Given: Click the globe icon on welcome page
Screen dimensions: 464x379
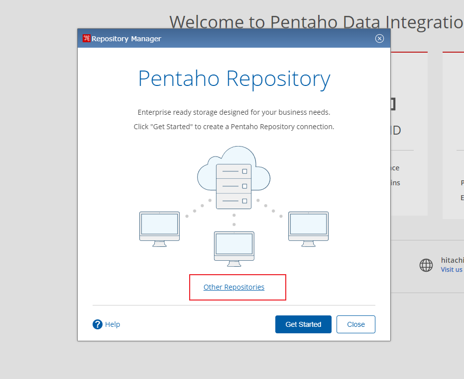Looking at the screenshot, I should coord(426,265).
